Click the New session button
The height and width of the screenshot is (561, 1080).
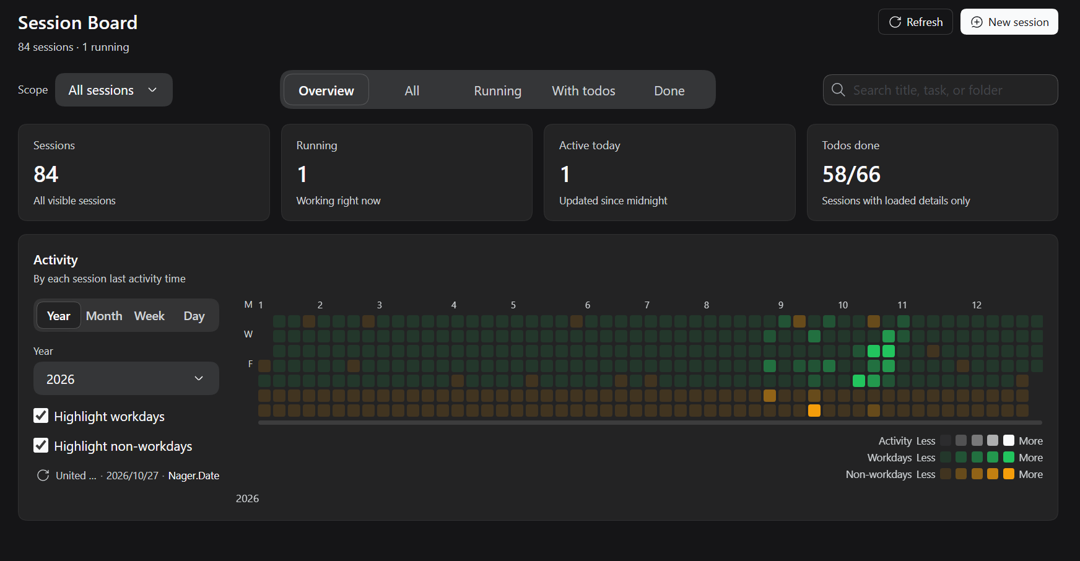pyautogui.click(x=1009, y=22)
